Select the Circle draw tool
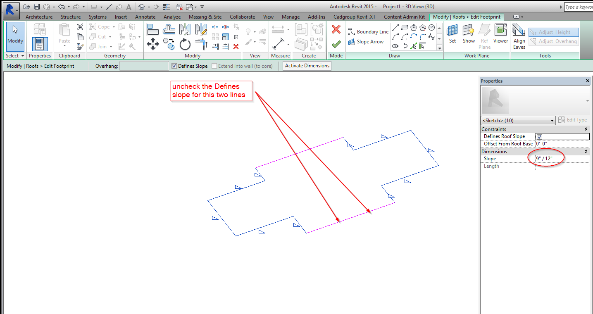 (x=432, y=28)
